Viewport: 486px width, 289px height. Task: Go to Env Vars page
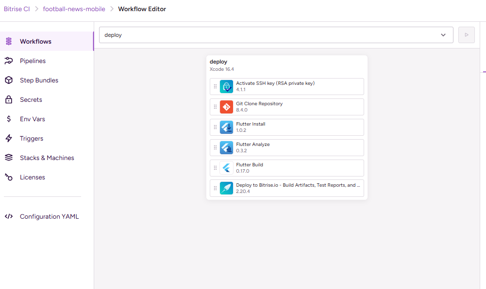[x=32, y=119]
